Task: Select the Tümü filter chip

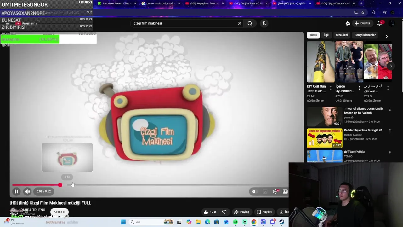Action: [x=313, y=35]
